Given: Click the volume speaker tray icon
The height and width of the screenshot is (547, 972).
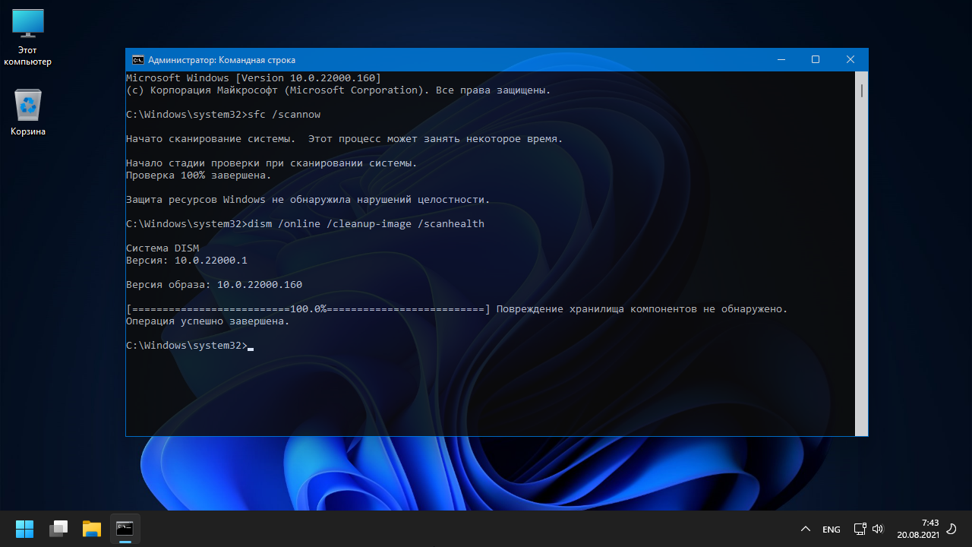Looking at the screenshot, I should coord(878,529).
